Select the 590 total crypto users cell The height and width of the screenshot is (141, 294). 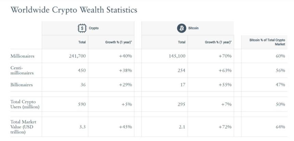pyautogui.click(x=81, y=104)
